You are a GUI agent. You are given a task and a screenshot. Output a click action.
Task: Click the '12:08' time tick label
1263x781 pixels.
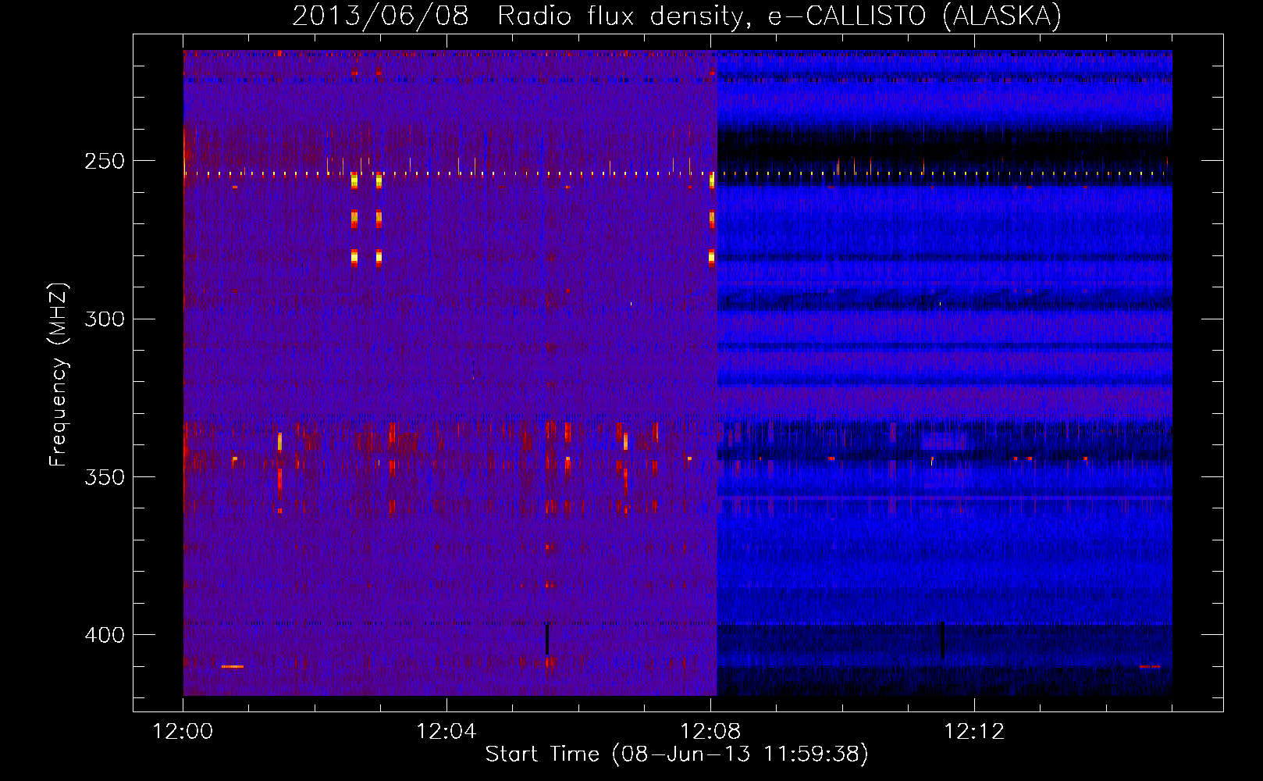[x=710, y=732]
